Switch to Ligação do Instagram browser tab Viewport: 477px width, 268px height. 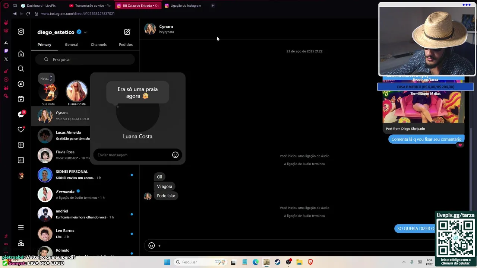[185, 6]
